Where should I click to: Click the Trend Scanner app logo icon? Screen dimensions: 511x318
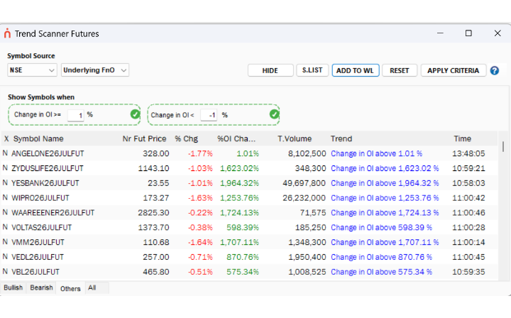pyautogui.click(x=7, y=33)
